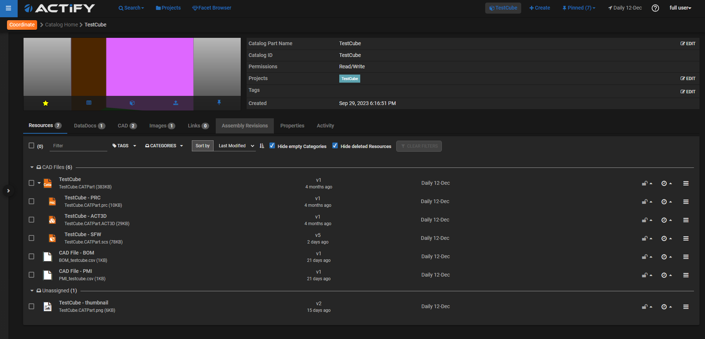Open the Last Modified sort dropdown

coord(235,146)
